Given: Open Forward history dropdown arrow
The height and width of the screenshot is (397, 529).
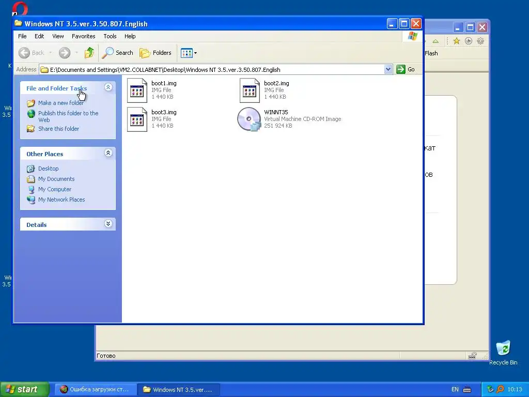Looking at the screenshot, I should coord(76,53).
